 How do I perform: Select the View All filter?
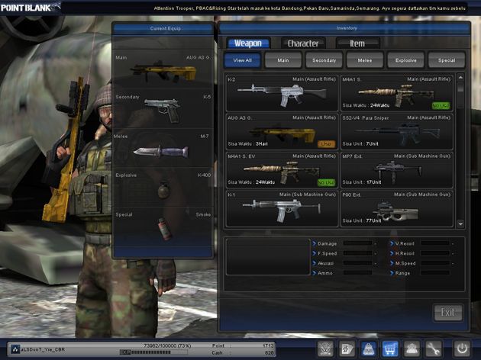click(242, 60)
